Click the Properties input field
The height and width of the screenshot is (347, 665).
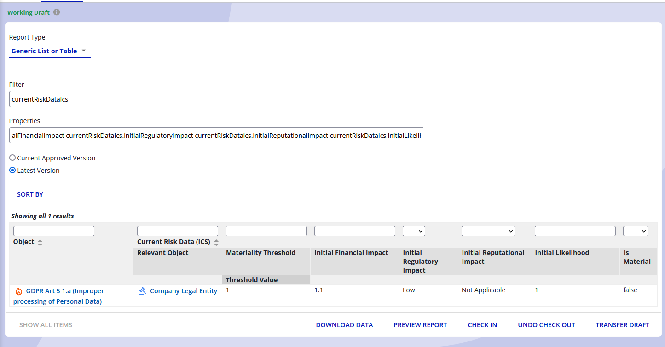[216, 136]
